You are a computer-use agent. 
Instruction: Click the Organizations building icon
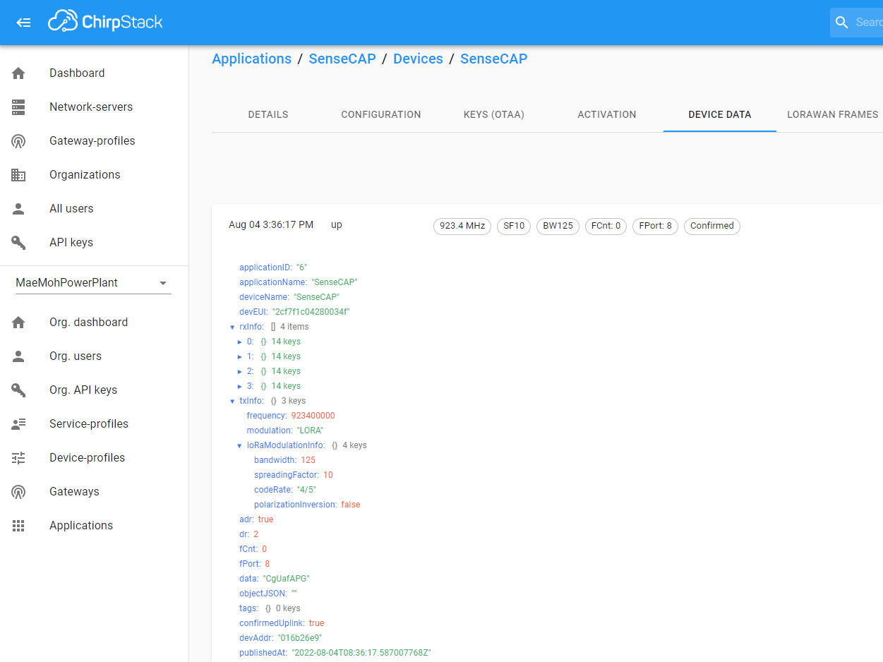[18, 175]
